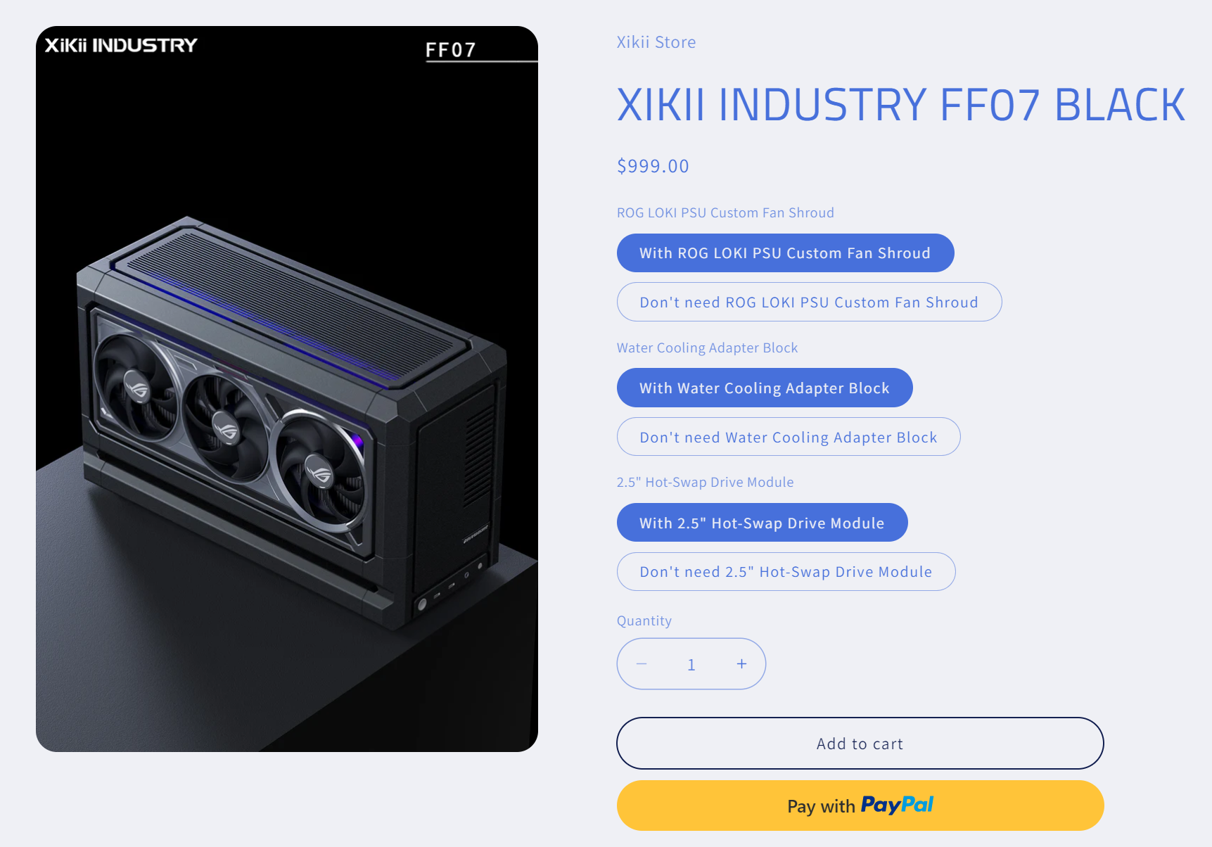Click the FF07 label in product image
The height and width of the screenshot is (847, 1212).
451,50
